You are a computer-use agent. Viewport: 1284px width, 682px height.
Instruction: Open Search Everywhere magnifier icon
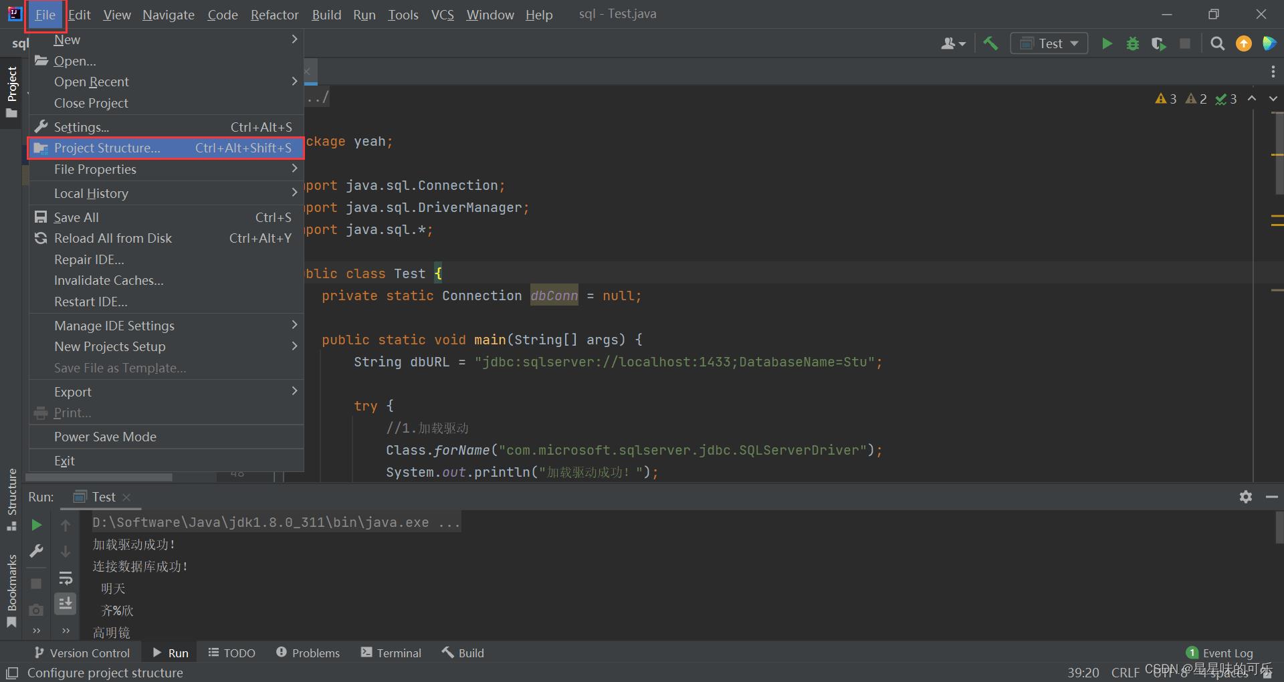pos(1217,44)
